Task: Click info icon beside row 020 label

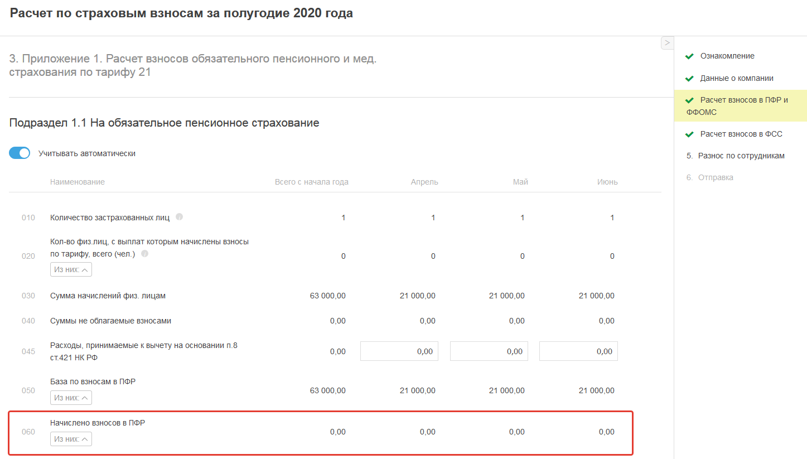Action: point(145,254)
